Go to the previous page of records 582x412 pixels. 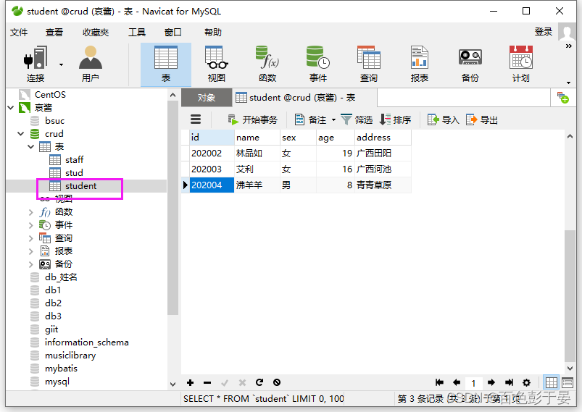coord(457,382)
